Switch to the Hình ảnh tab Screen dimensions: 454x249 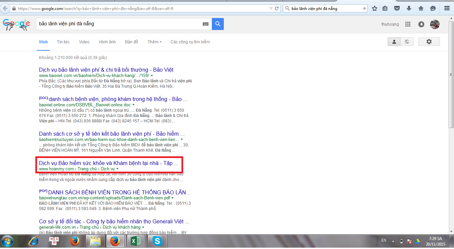coord(107,42)
